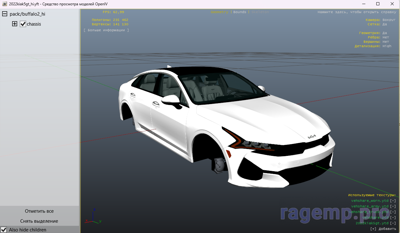The height and width of the screenshot is (233, 400).
Task: Remove vehshare_army.ytd texture with [-]
Action: (393, 206)
